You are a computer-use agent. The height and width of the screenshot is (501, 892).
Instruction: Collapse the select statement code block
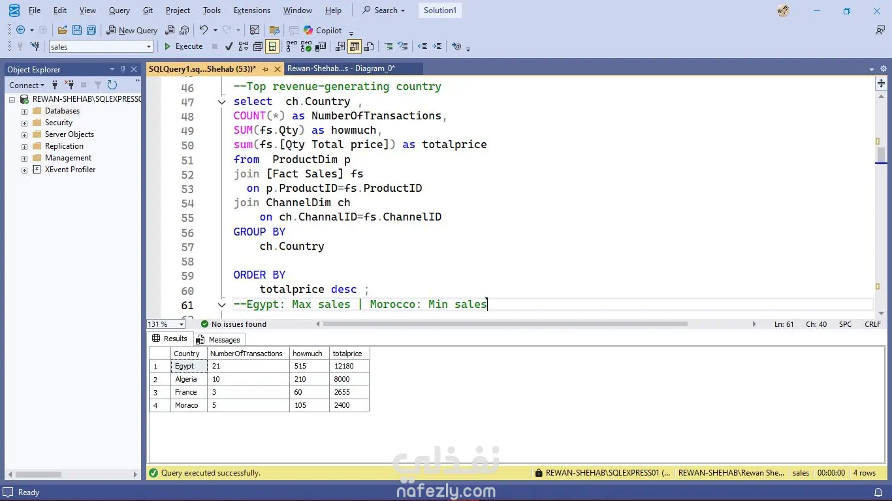coord(222,102)
